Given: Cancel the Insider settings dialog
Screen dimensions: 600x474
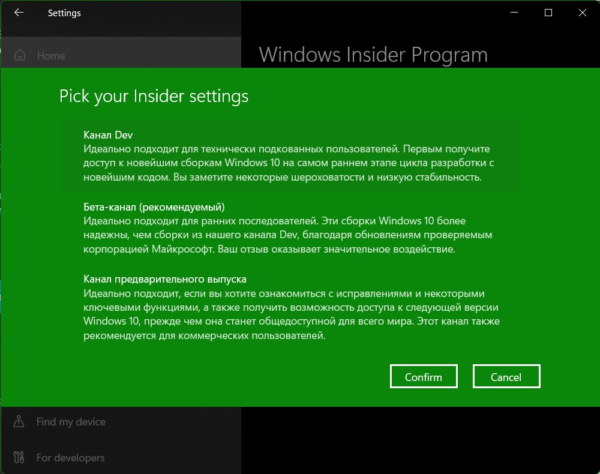Looking at the screenshot, I should click(x=506, y=376).
